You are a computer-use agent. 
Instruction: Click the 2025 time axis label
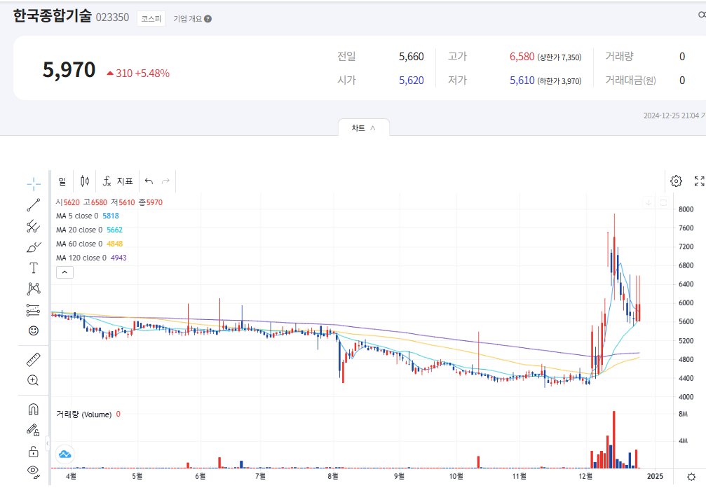click(x=655, y=476)
